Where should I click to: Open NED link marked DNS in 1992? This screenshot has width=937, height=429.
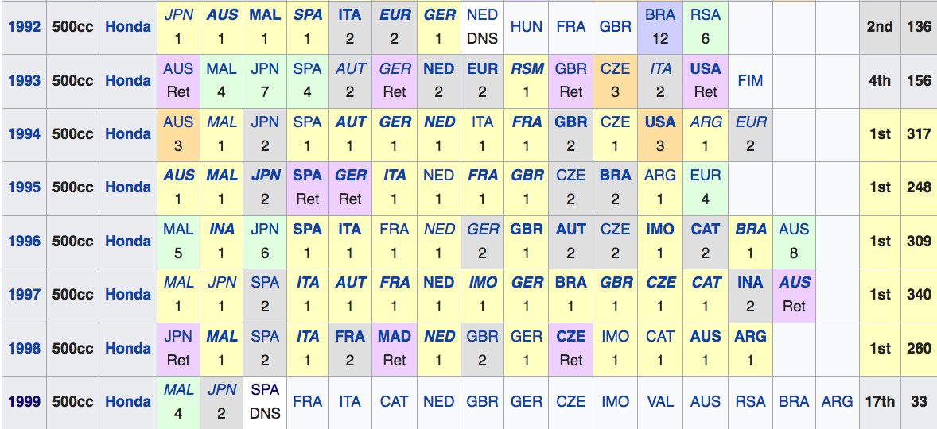click(483, 14)
